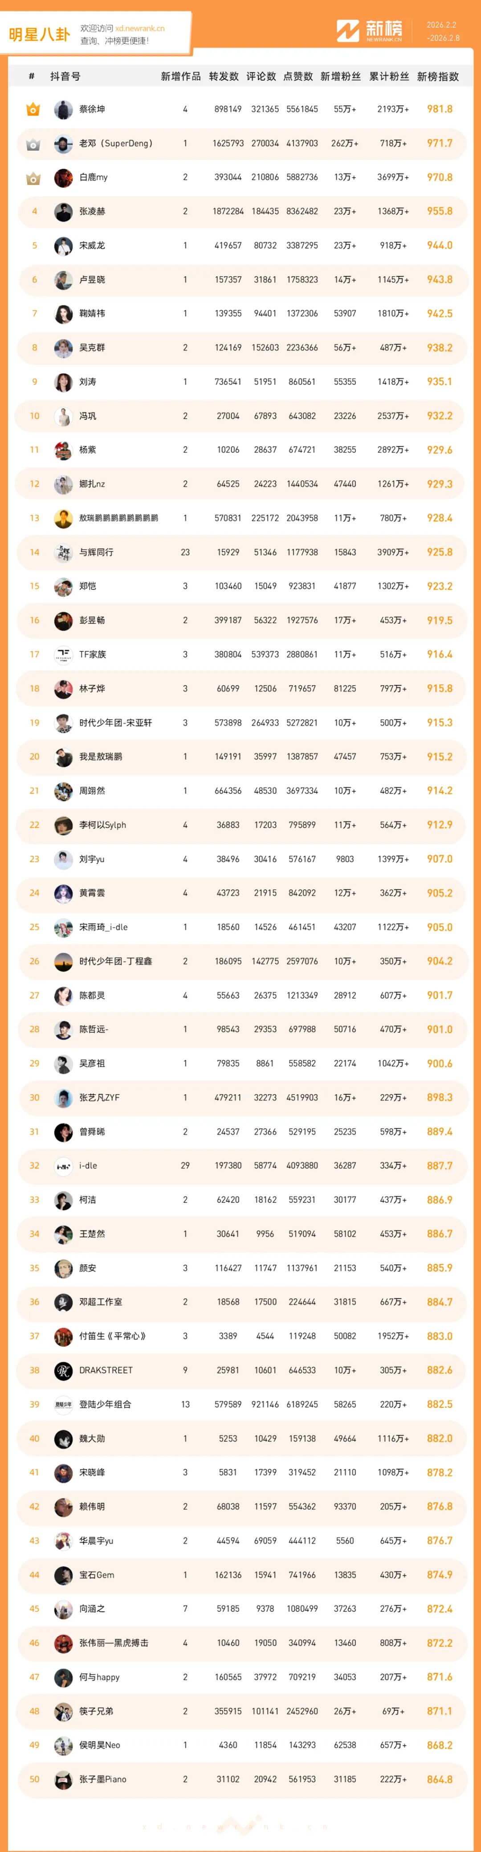The image size is (481, 1852).
Task: Open the TF家族 logo avatar
Action: (63, 654)
